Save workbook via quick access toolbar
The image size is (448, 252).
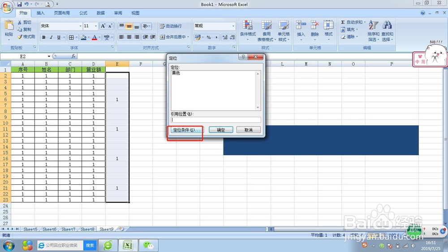pyautogui.click(x=19, y=4)
